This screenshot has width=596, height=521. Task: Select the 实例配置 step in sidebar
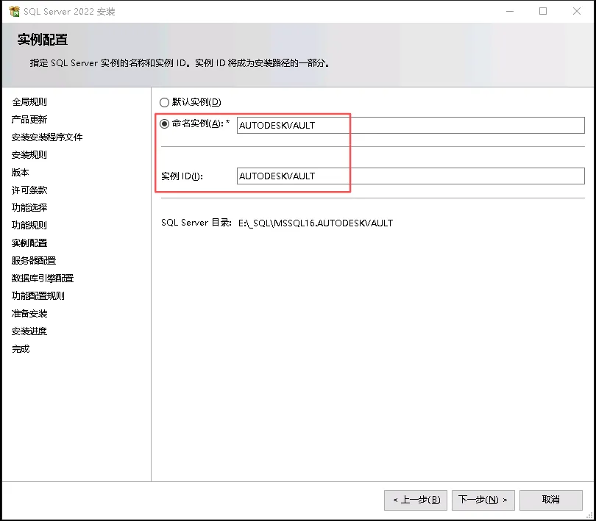(x=29, y=243)
